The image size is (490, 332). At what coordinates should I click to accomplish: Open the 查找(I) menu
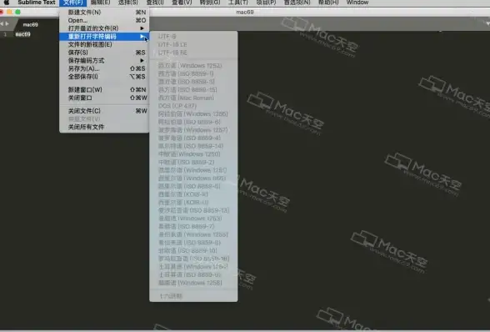(155, 3)
